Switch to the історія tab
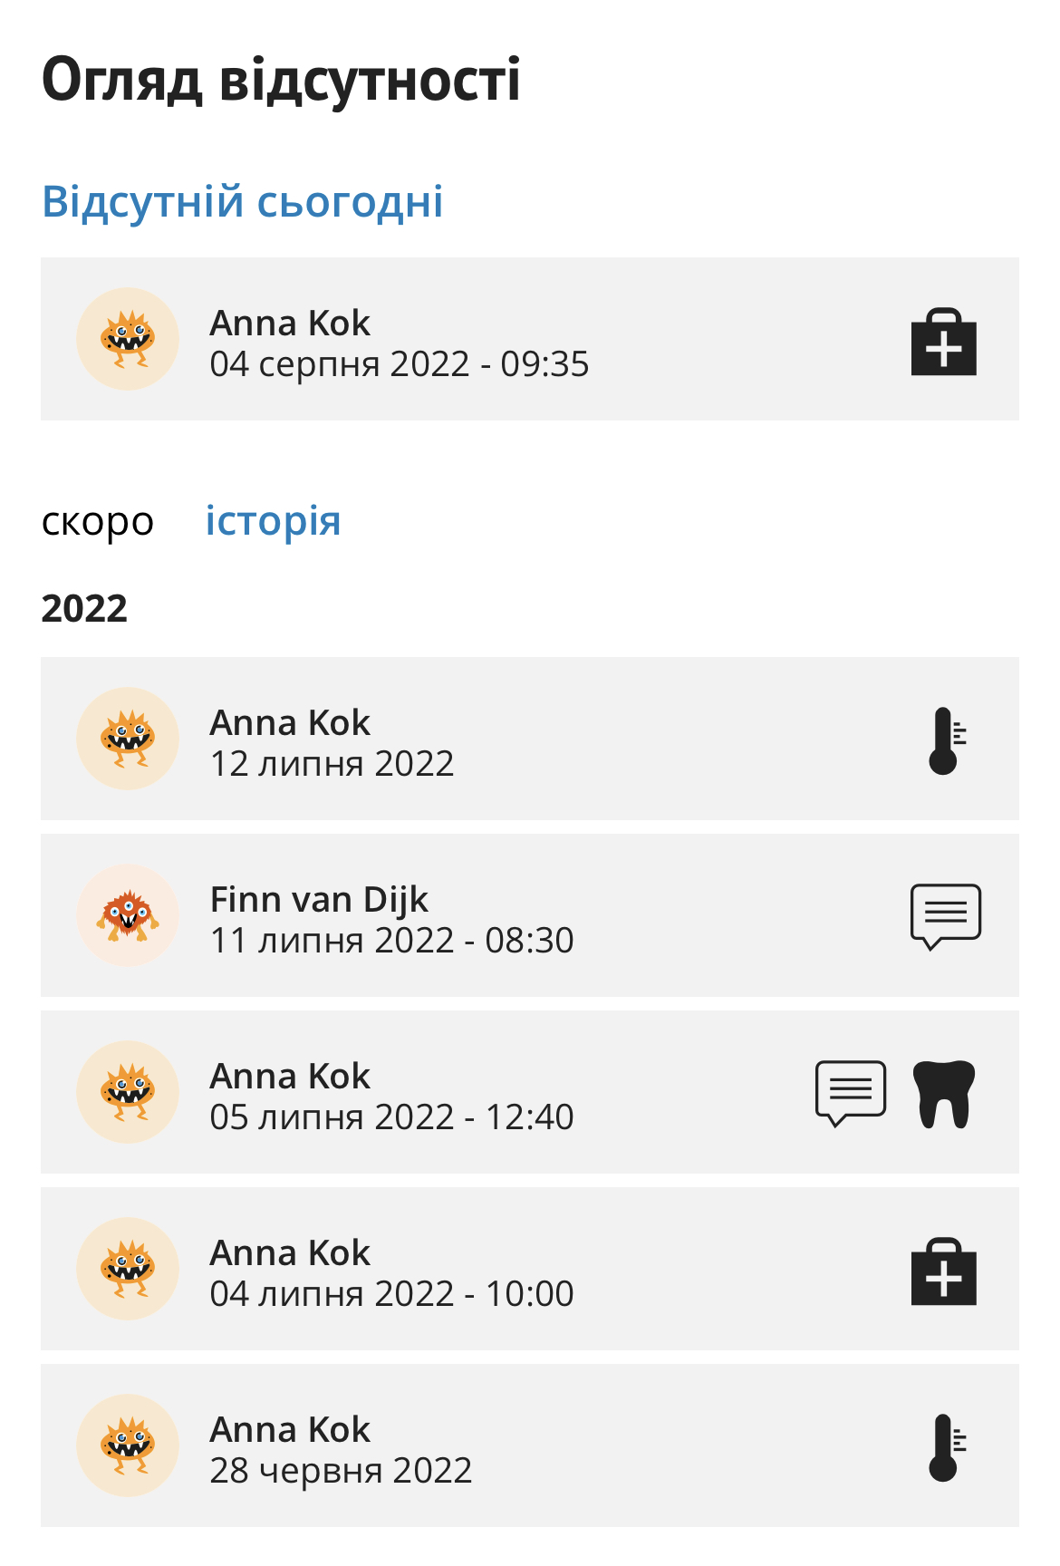1060x1566 pixels. point(273,521)
